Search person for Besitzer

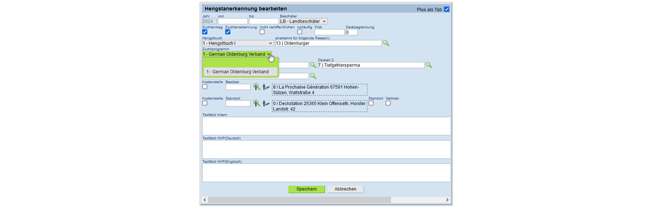pyautogui.click(x=257, y=87)
